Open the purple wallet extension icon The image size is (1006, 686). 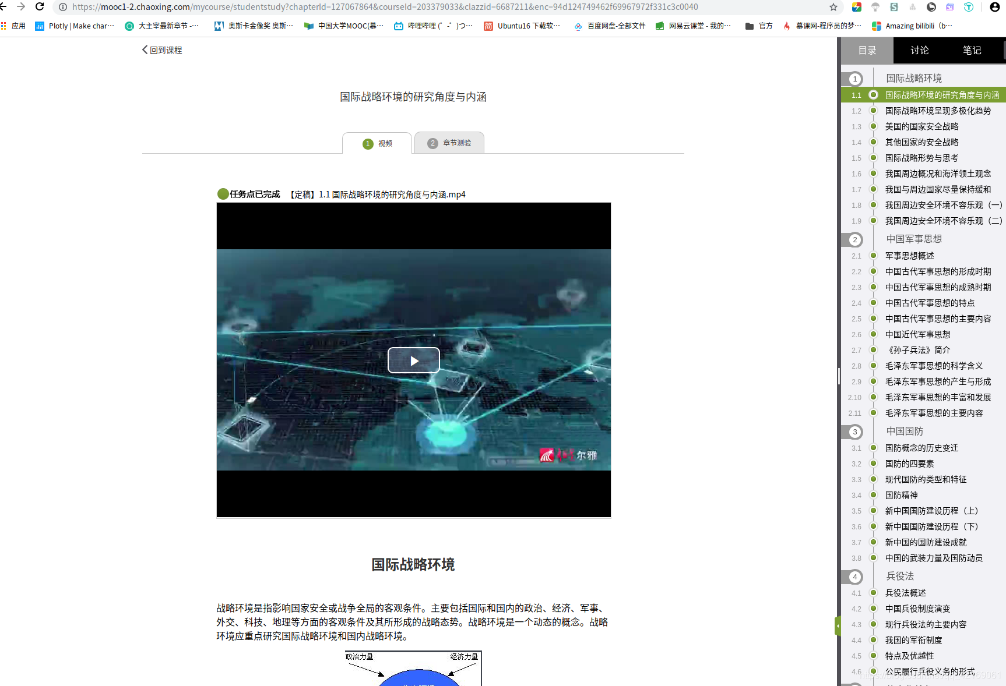(950, 7)
